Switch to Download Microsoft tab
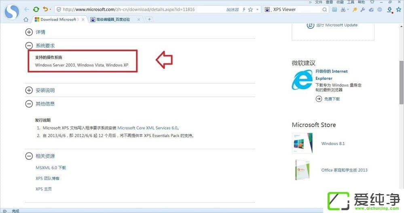 pos(58,19)
